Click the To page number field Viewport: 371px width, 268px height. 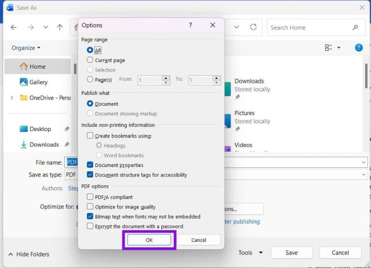point(200,80)
